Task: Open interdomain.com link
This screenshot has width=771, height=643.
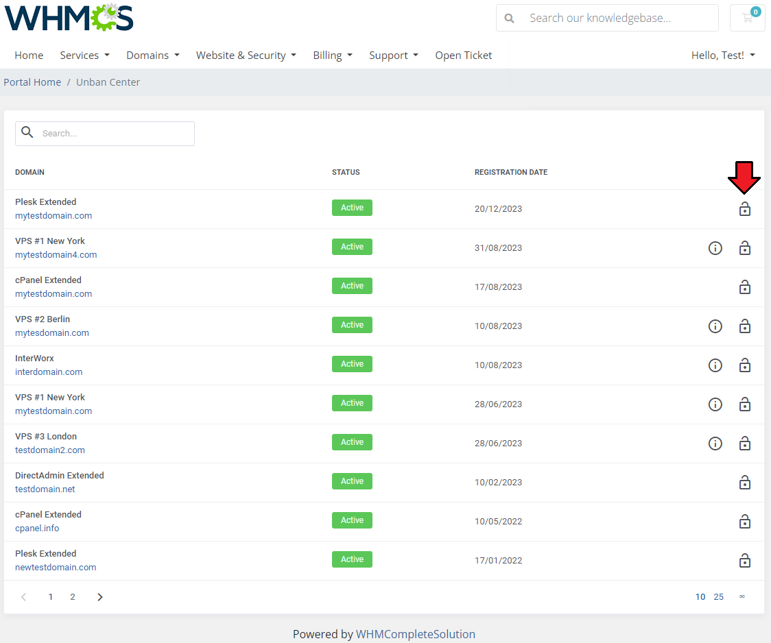Action: (49, 372)
